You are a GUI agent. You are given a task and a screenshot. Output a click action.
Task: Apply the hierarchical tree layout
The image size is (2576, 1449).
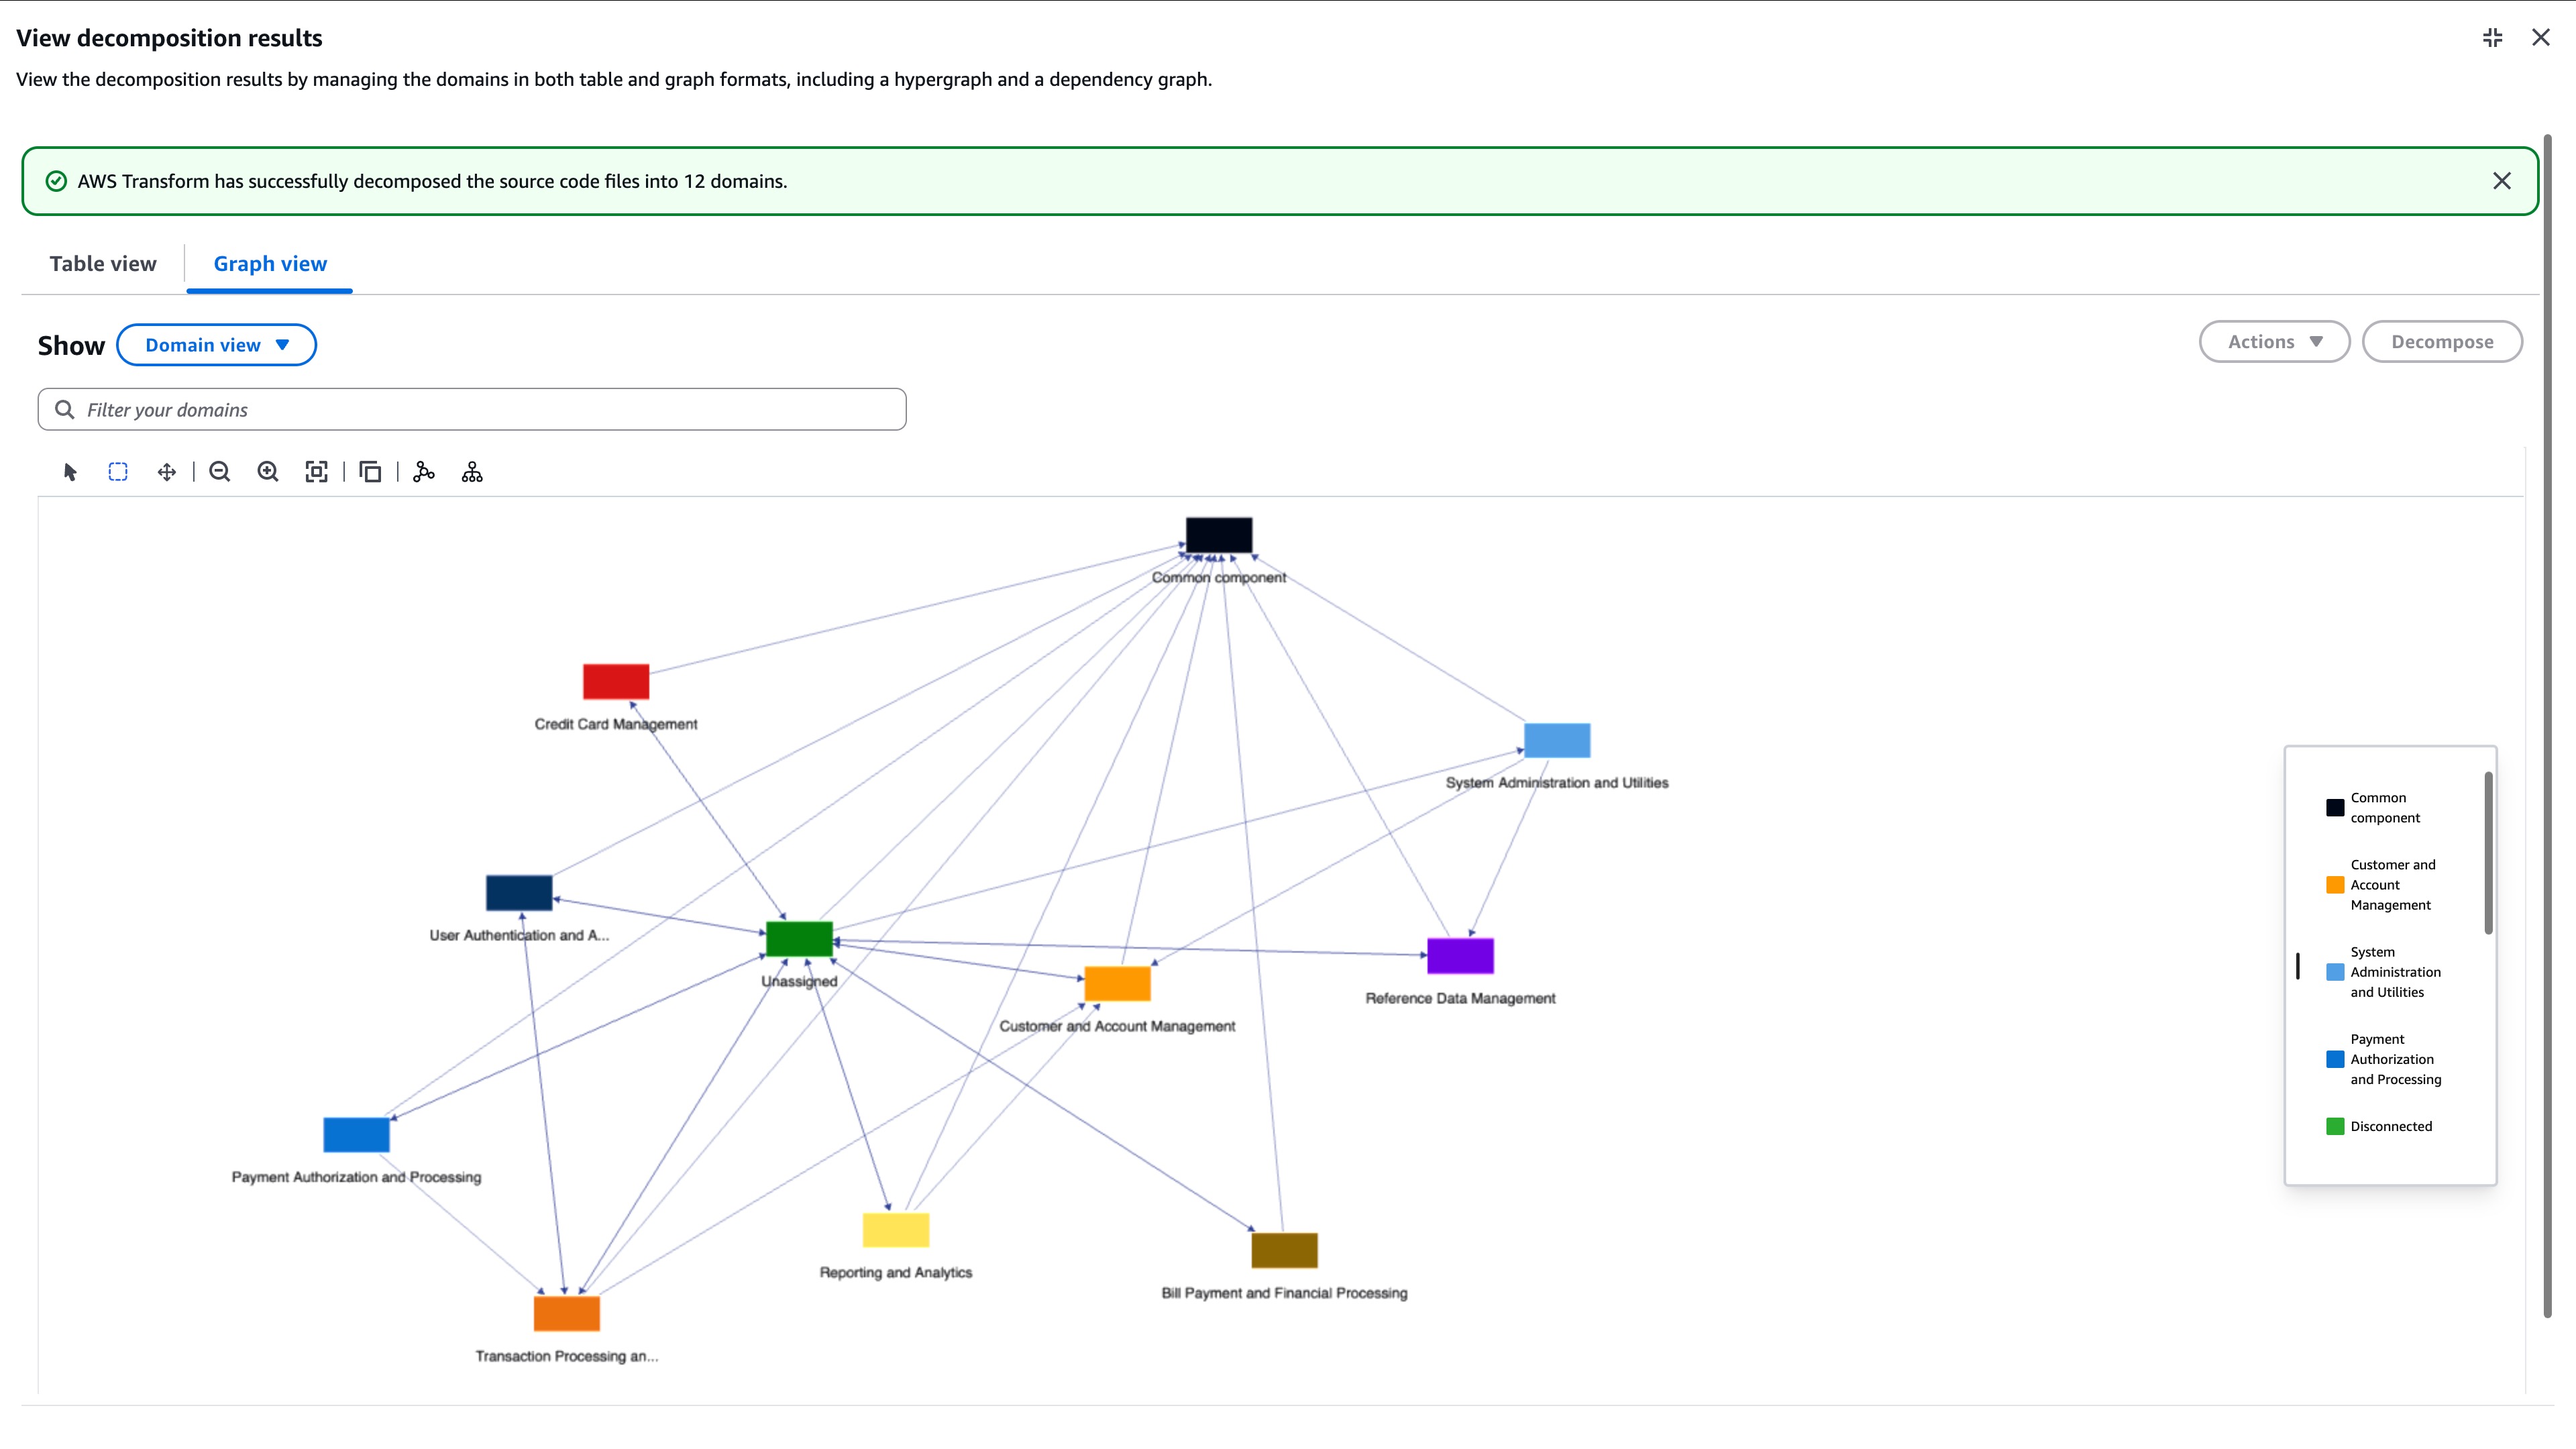pyautogui.click(x=471, y=471)
